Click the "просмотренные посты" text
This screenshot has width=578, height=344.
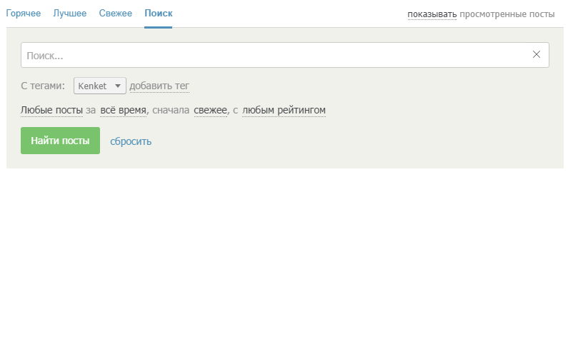pos(507,14)
